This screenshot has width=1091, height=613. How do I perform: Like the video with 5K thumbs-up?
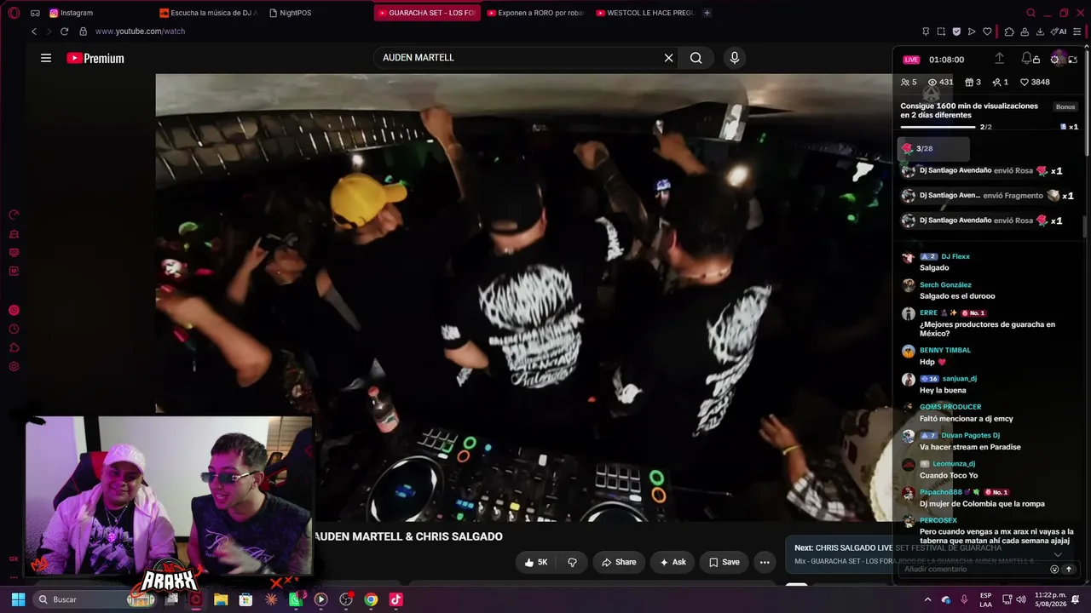pyautogui.click(x=536, y=562)
